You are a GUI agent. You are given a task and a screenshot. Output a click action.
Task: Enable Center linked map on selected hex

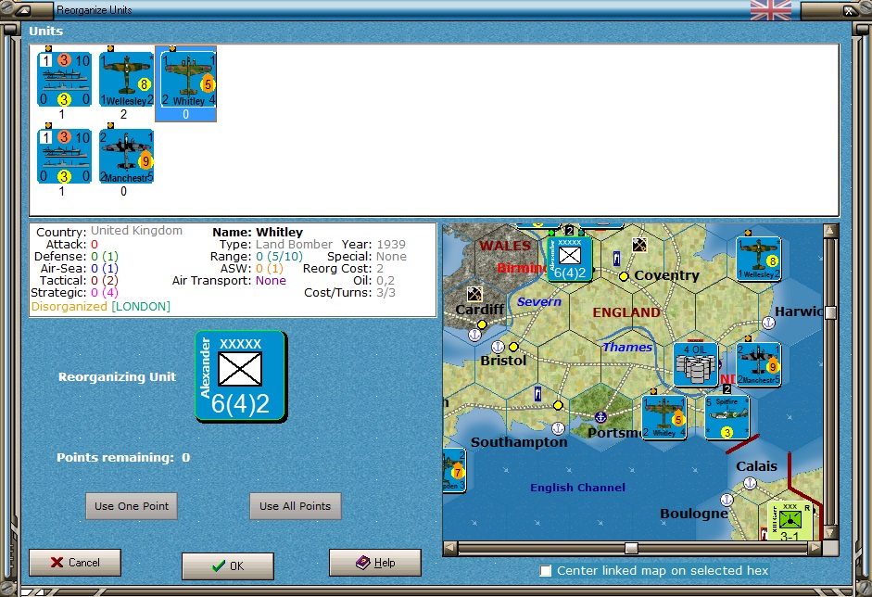coord(546,571)
